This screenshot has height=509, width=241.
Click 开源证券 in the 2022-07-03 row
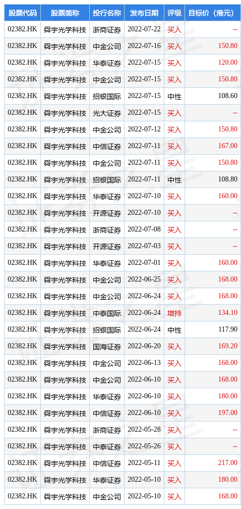(x=107, y=246)
